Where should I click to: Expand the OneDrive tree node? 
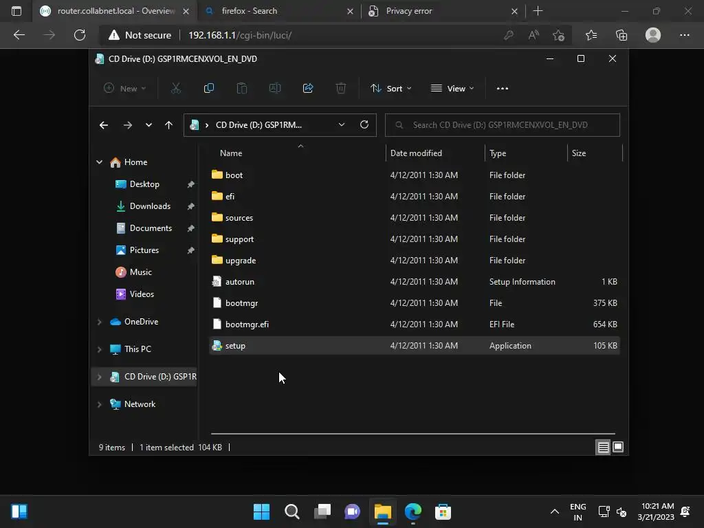[99, 322]
